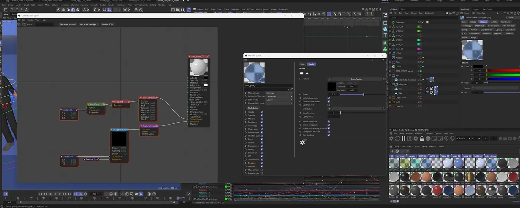The image size is (520, 208).
Task: Switch to the Basic tab in Material Editor
Action: [x=302, y=64]
